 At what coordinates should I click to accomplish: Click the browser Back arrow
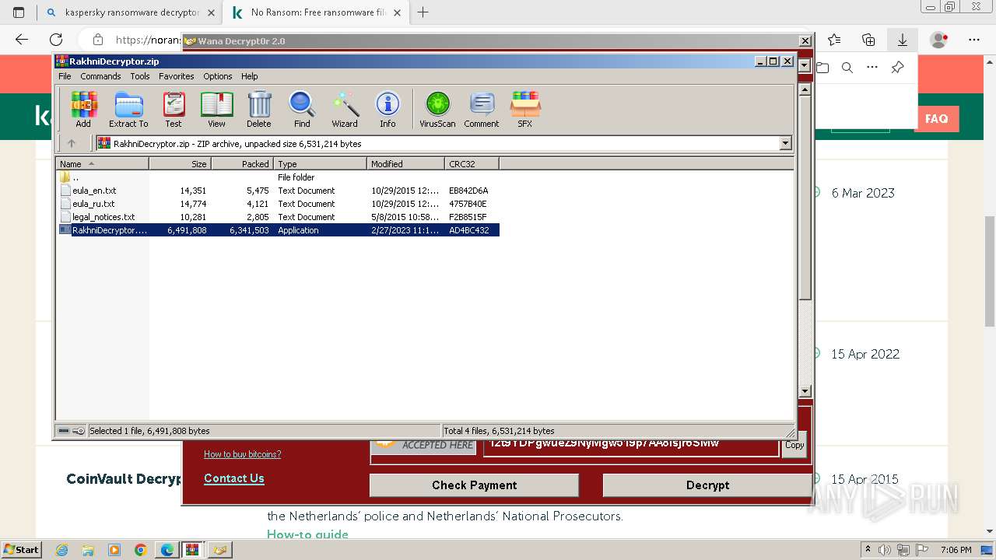(x=22, y=40)
